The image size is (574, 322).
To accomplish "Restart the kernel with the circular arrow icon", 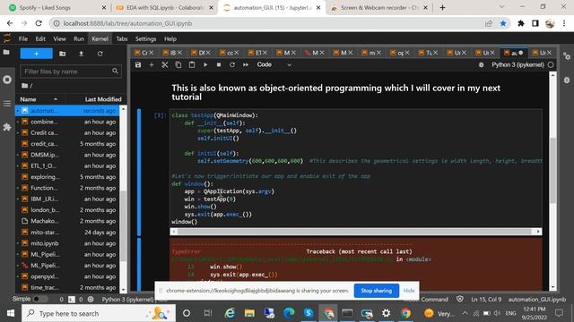I will point(232,64).
